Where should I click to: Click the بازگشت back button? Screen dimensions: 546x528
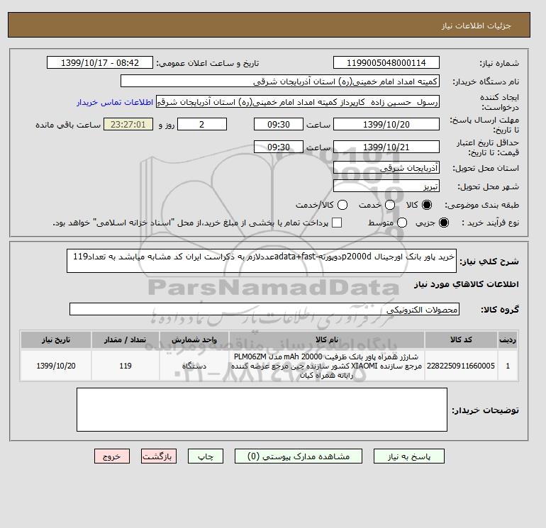(x=159, y=456)
